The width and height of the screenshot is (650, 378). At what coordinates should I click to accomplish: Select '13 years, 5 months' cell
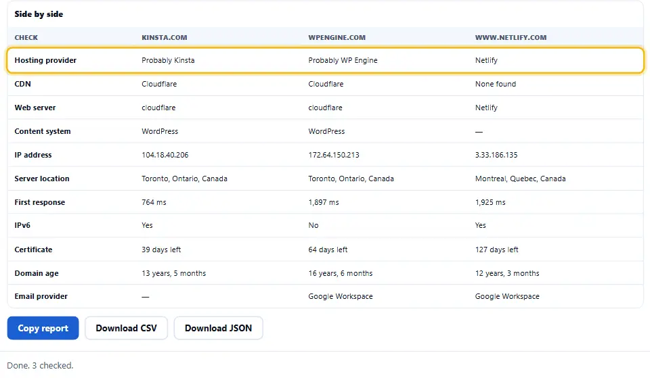coord(174,273)
